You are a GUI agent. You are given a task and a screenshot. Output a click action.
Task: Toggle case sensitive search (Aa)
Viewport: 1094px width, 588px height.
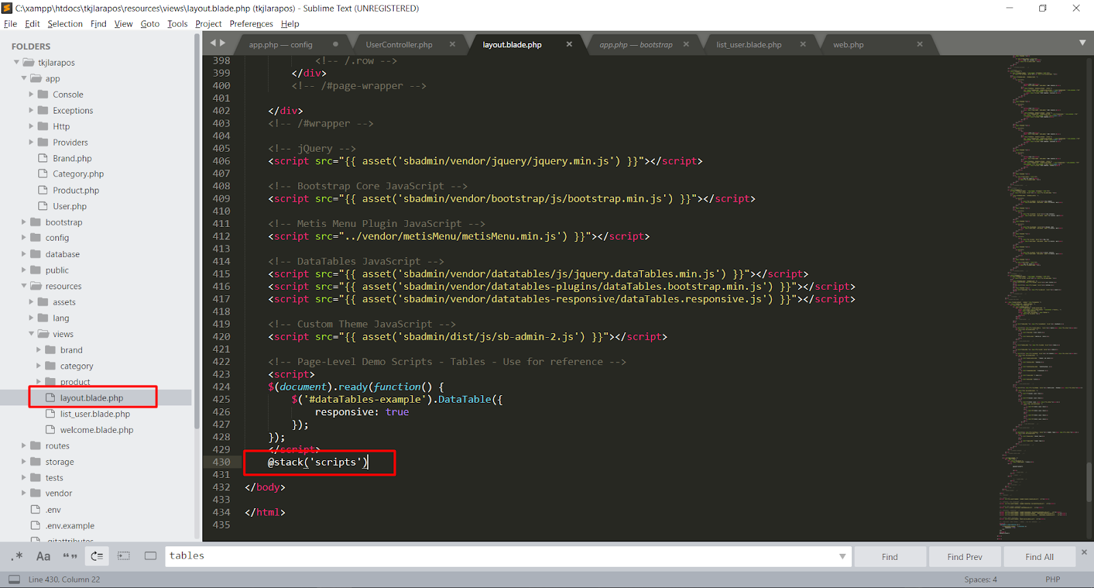43,556
